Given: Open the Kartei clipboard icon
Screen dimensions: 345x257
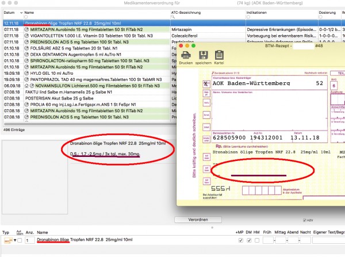Looking at the screenshot, I should point(219,55).
